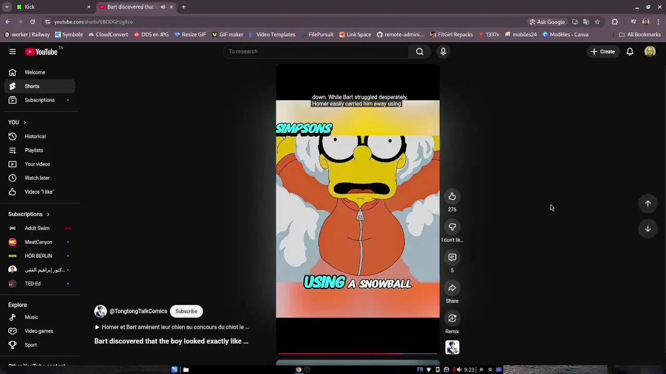Image resolution: width=666 pixels, height=374 pixels.
Task: Click the Create button
Action: (x=603, y=51)
